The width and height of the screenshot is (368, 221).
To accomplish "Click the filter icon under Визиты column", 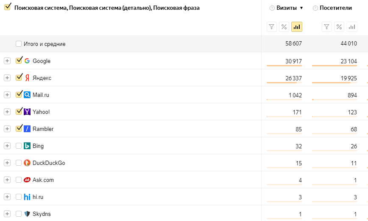I will coord(272,27).
